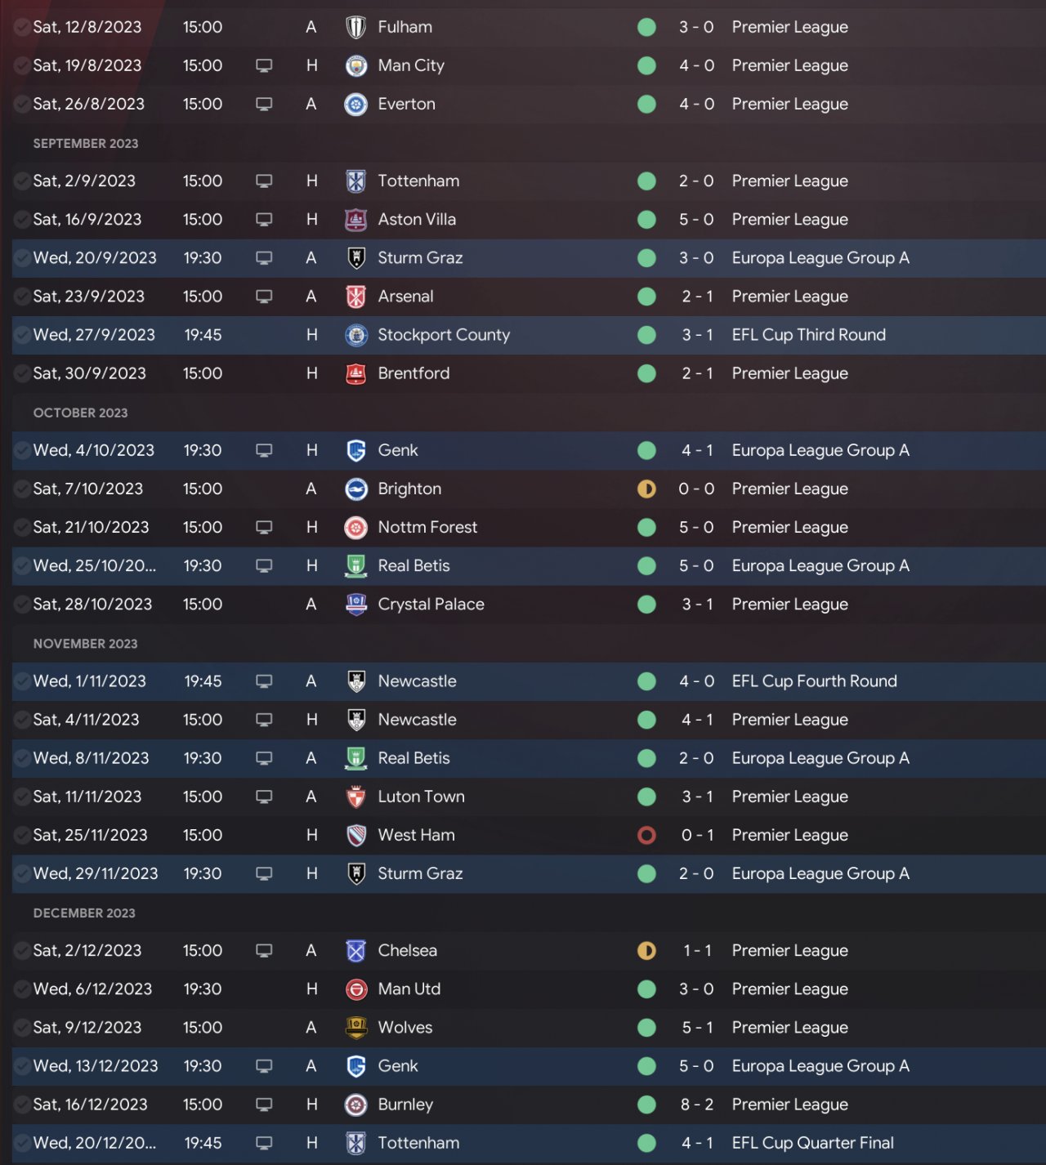The height and width of the screenshot is (1165, 1046).
Task: Open the Crystal Palace team link
Action: 431,605
